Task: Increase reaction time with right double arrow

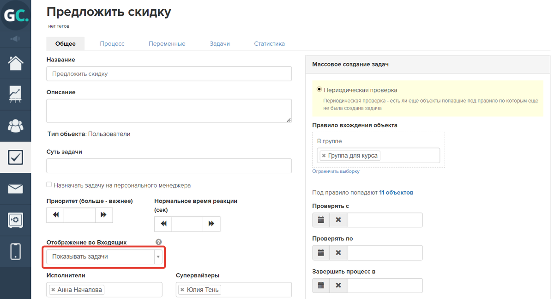Action: click(x=211, y=224)
